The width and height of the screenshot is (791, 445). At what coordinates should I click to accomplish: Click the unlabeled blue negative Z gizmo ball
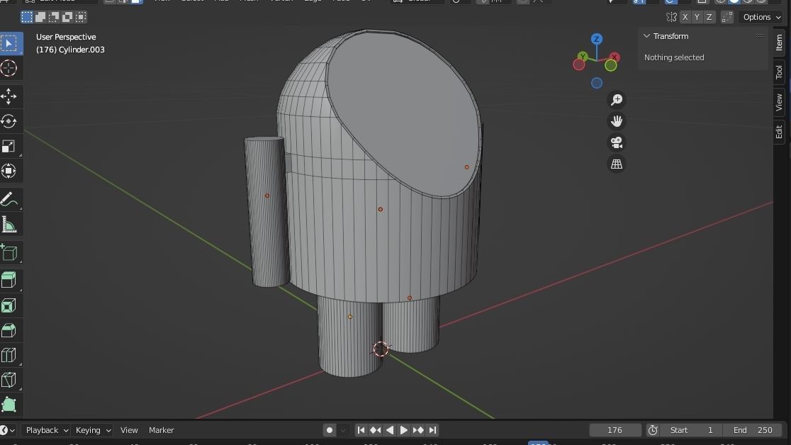tap(597, 83)
